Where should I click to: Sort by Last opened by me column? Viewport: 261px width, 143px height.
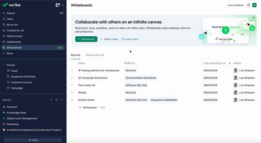[215, 63]
